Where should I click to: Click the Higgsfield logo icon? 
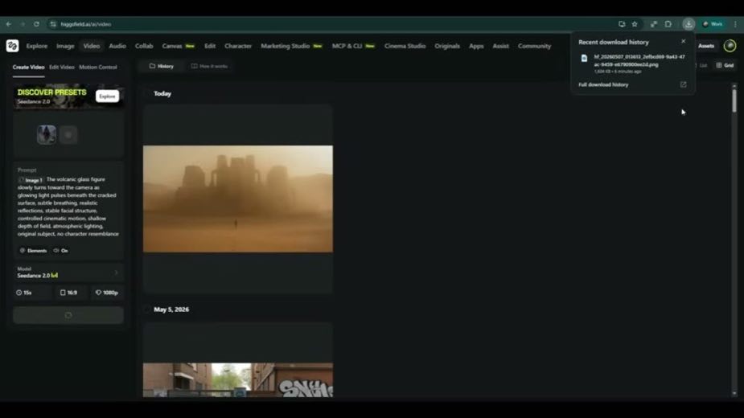tap(12, 46)
